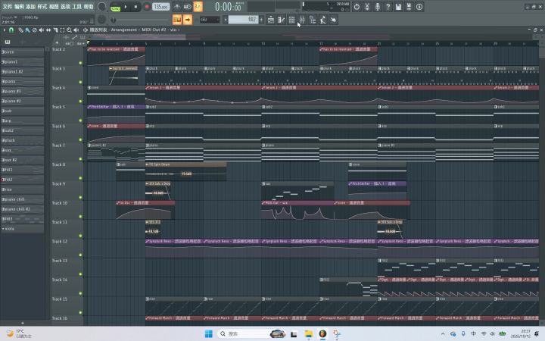Click the floppy disk save icon

click(398, 7)
